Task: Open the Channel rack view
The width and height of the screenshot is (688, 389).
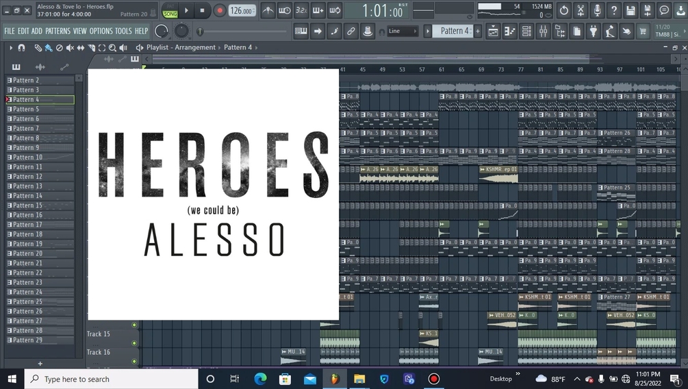Action: (x=526, y=32)
